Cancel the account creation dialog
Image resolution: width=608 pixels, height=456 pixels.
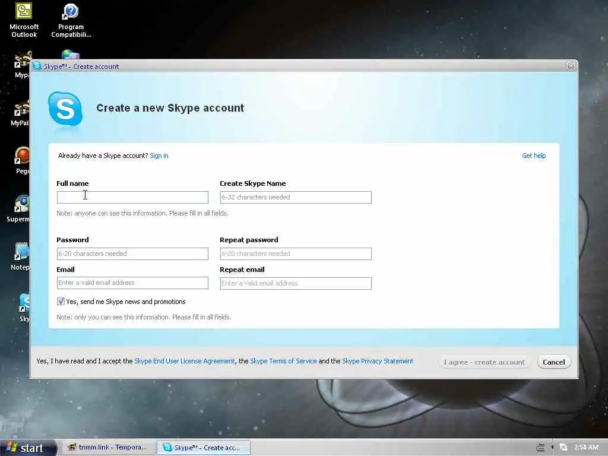[x=554, y=362]
